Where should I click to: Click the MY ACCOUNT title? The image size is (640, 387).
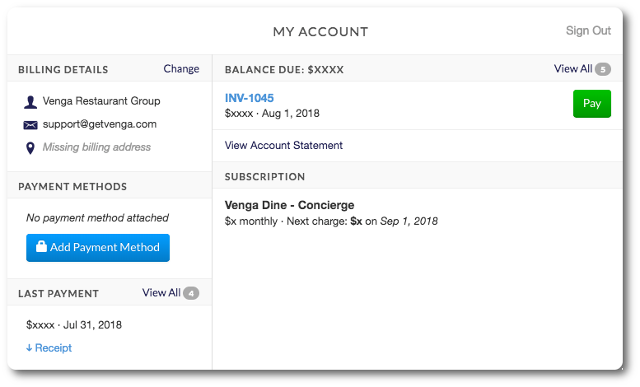(320, 32)
